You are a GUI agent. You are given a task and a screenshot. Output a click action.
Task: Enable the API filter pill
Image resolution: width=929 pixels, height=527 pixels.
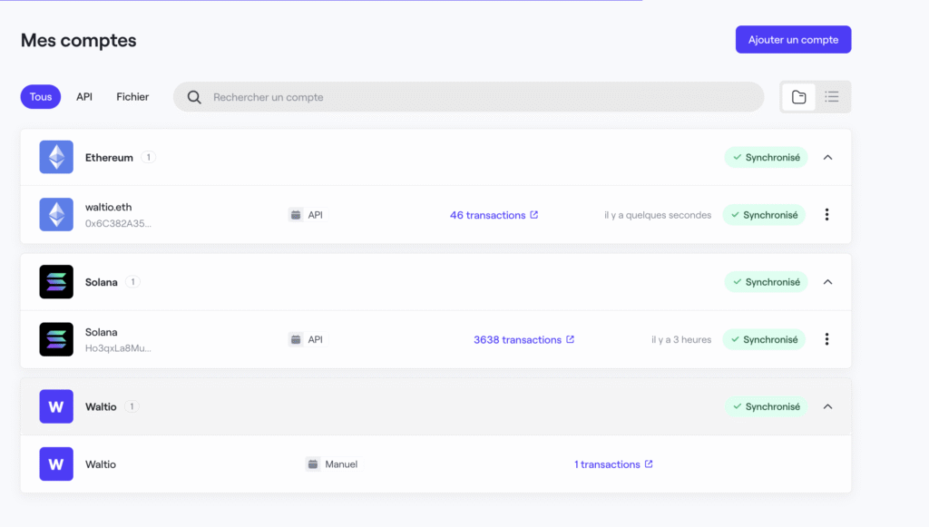[x=83, y=96]
